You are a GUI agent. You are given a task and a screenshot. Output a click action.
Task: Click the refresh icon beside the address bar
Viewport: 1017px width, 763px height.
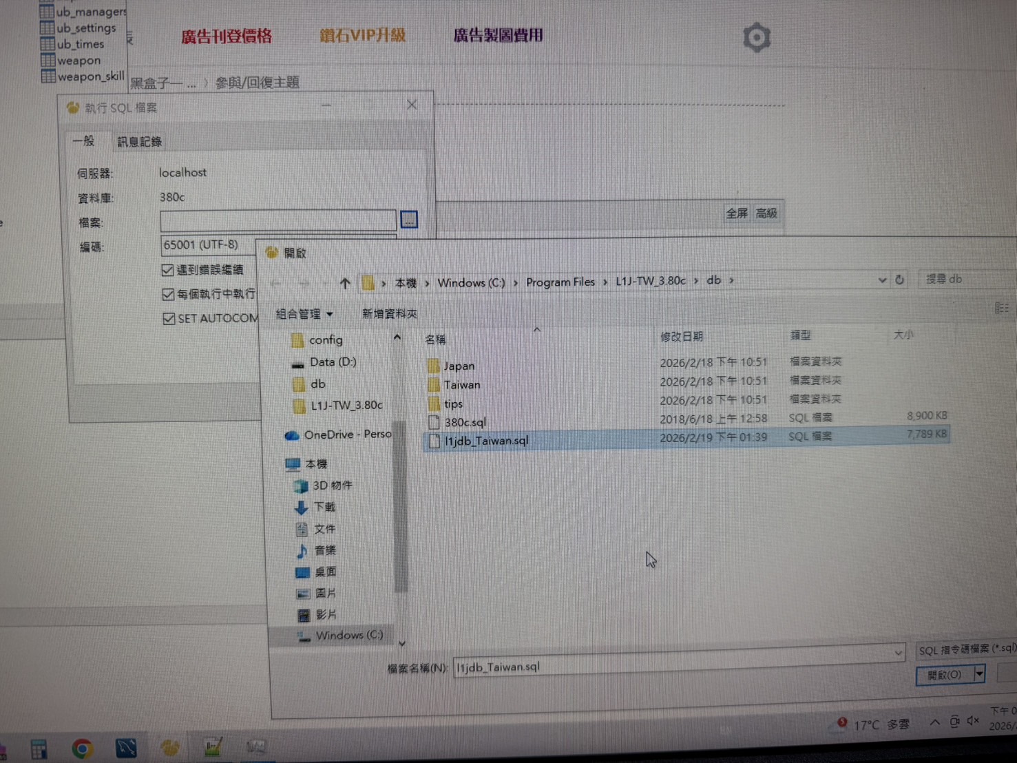(899, 280)
